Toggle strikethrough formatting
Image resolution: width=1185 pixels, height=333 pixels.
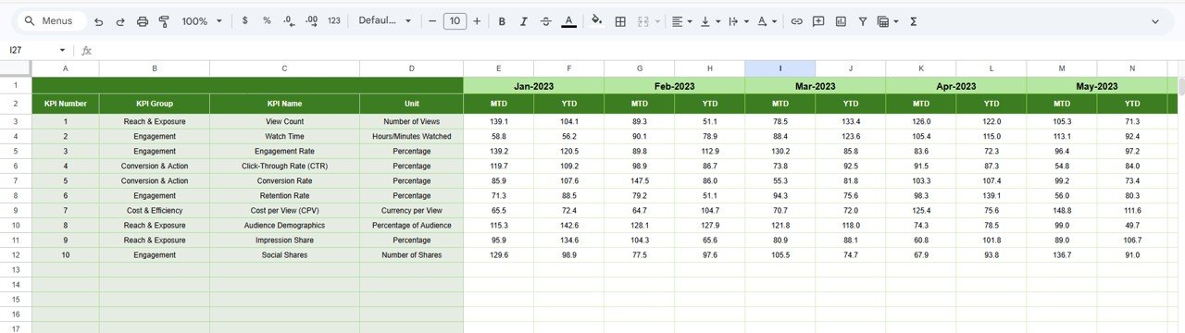click(x=546, y=20)
